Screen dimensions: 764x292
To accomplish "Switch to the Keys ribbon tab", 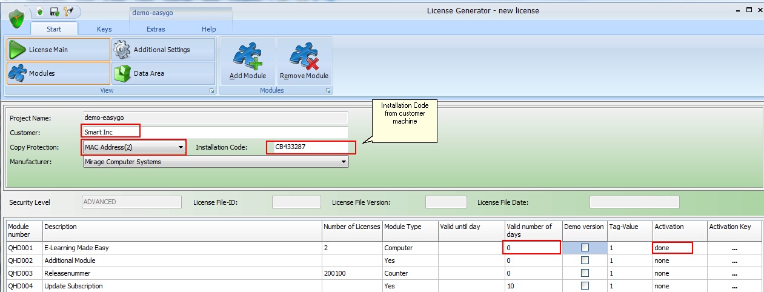I will 104,29.
